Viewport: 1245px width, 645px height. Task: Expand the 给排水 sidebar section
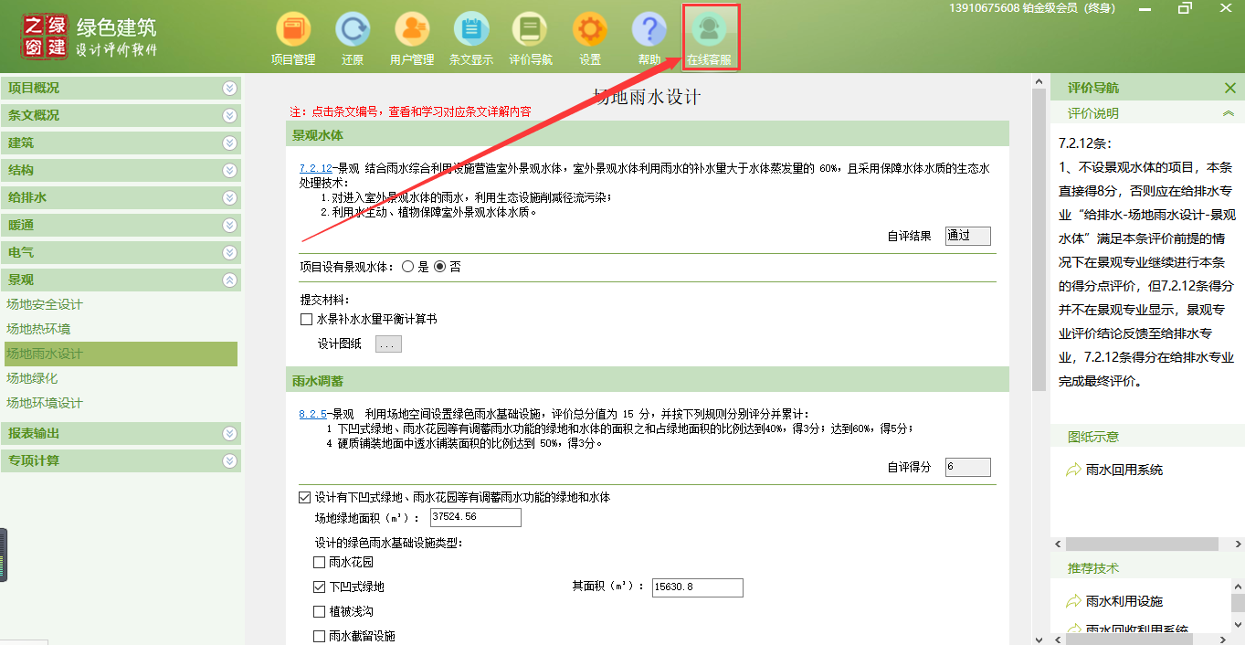pos(229,197)
